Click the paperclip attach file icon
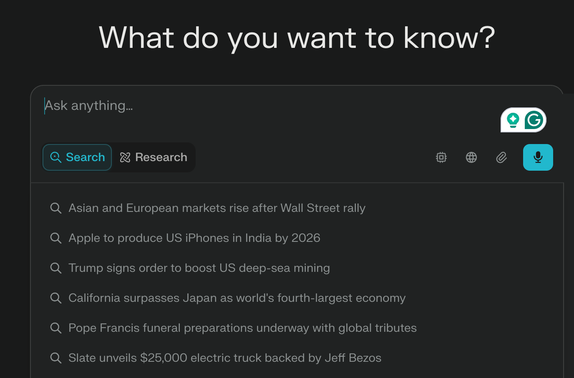 501,157
